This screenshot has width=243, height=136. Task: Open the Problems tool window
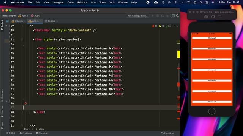(x=26, y=133)
